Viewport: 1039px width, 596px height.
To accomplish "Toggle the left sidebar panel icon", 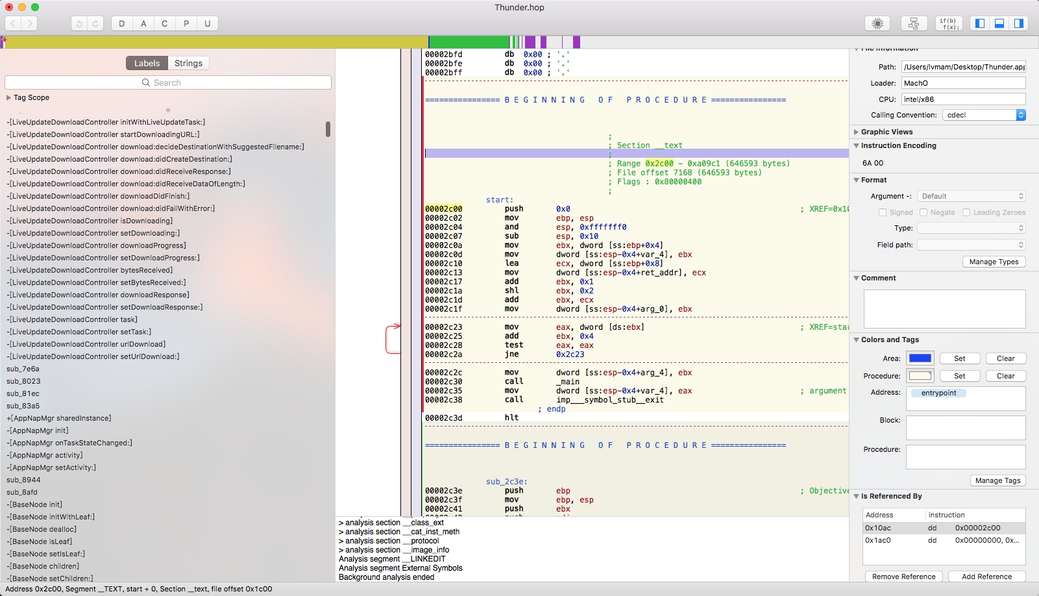I will pos(980,23).
